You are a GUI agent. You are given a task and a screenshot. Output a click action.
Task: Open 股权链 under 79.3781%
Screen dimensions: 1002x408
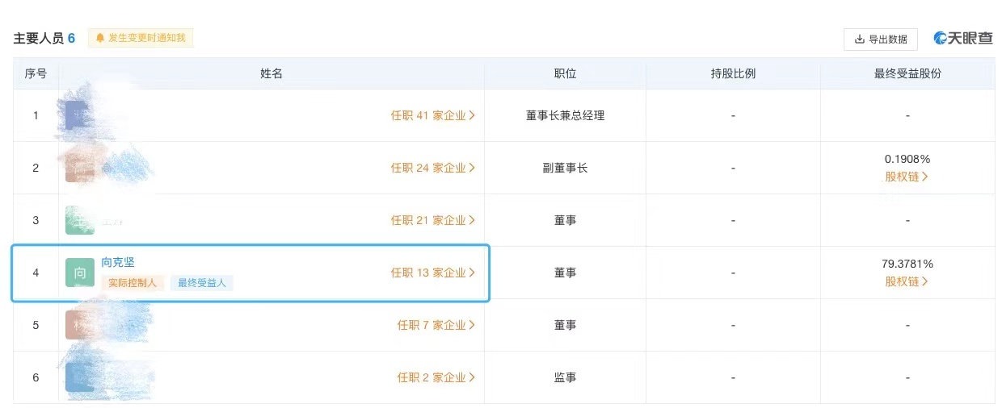[907, 281]
